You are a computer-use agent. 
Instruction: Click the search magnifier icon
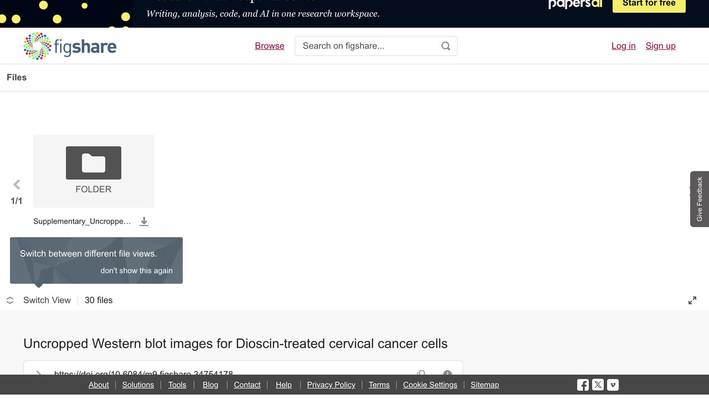point(446,46)
